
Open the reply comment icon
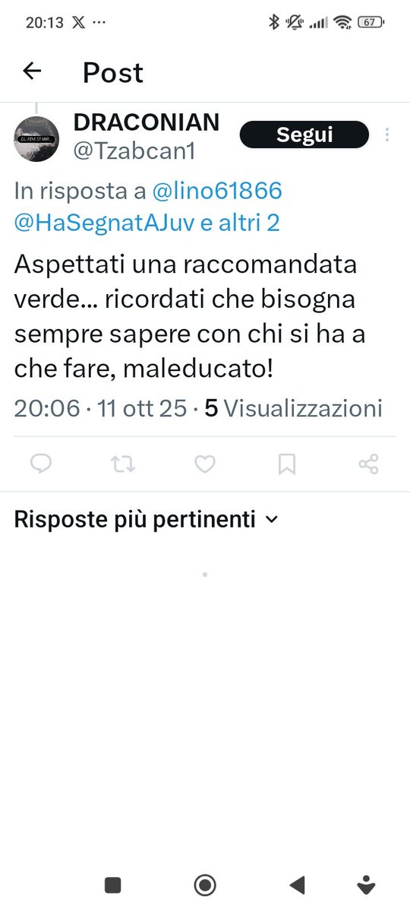click(x=40, y=464)
